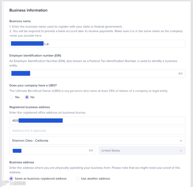
Task: Click the chevron on the country selector
Action: [x=181, y=151]
